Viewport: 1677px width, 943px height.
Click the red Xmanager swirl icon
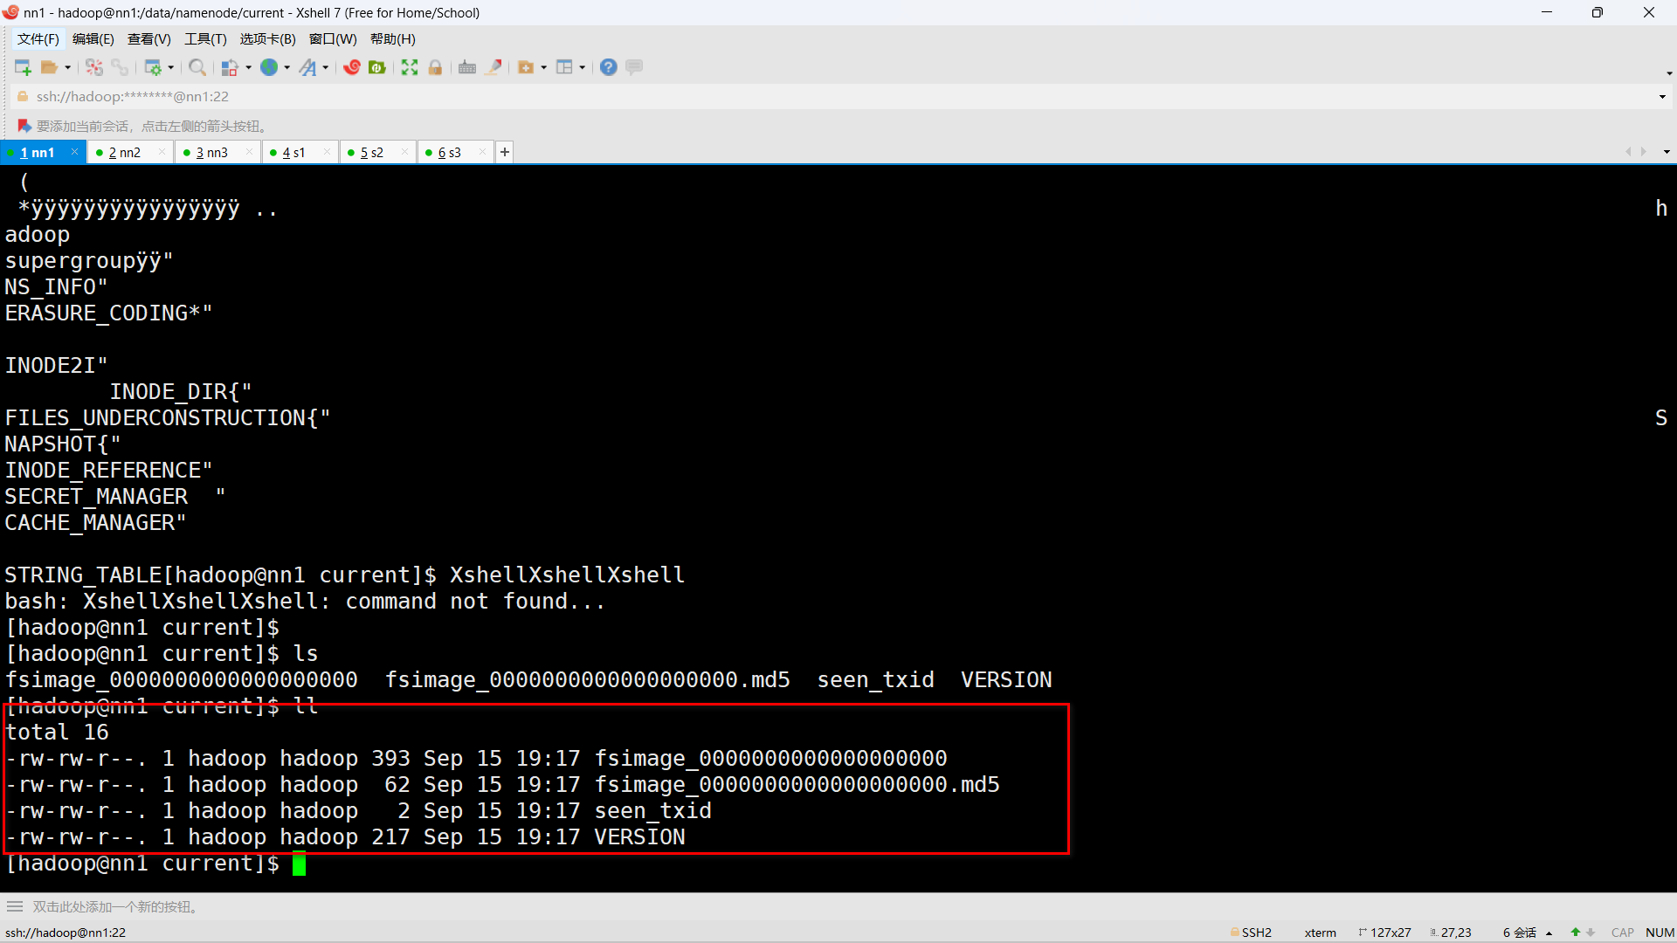[x=352, y=67]
